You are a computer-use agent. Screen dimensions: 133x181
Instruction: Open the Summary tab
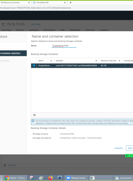(7, 30)
